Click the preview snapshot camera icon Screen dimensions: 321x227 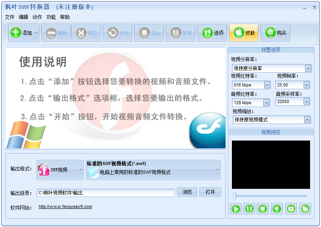click(x=291, y=209)
